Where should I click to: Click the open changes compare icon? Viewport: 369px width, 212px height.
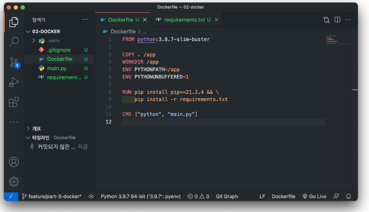[x=326, y=20]
